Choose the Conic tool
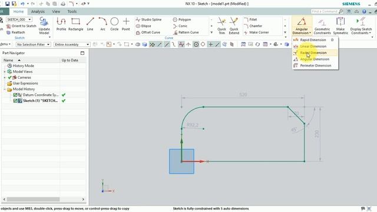This screenshot has width=377, height=212. tap(180, 26)
